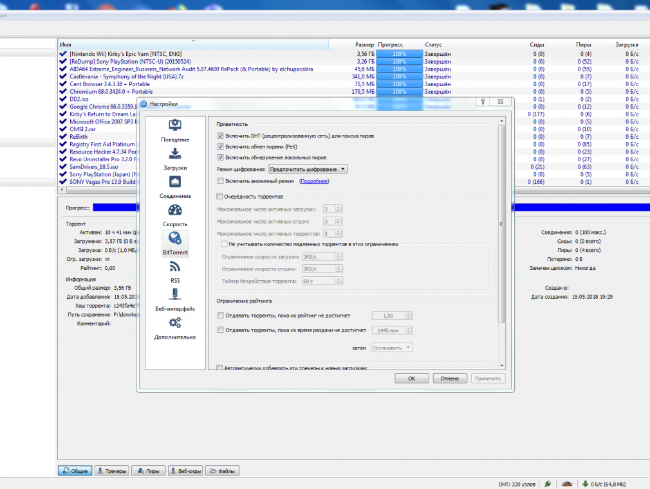Select the Chromium 68.0.3424.0 + Portable torrent
This screenshot has width=650, height=489.
(111, 91)
